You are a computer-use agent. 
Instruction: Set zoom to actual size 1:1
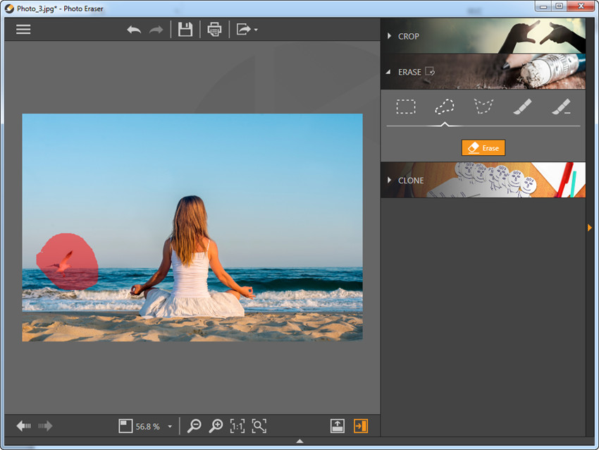[x=237, y=426]
